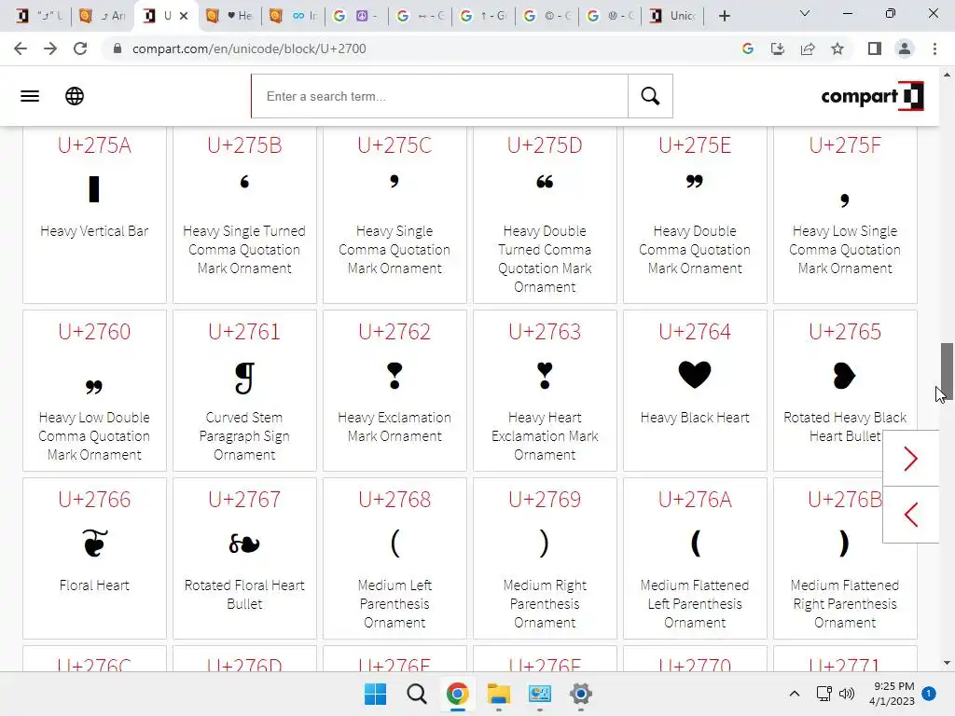This screenshot has width=955, height=716.
Task: Click the Rotated Heavy Black Heart glyph
Action: (845, 375)
